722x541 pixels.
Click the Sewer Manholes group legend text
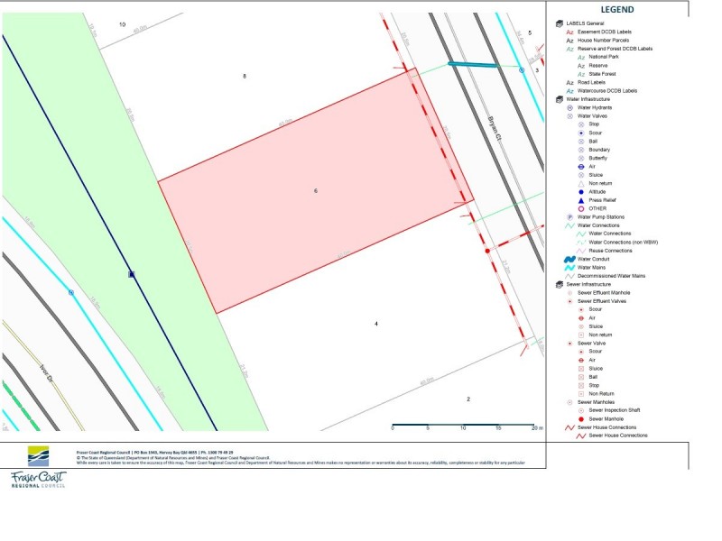pos(596,402)
